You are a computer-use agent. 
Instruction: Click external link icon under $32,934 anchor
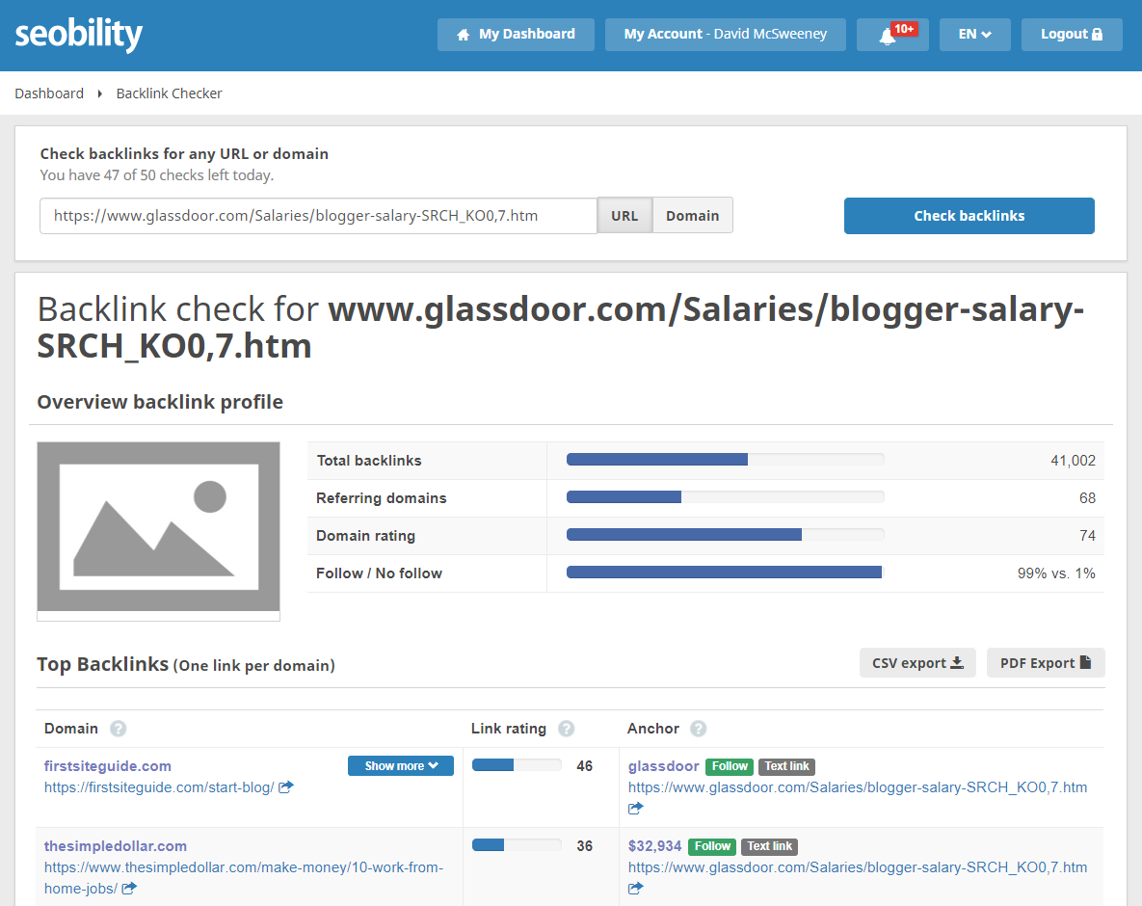click(636, 889)
